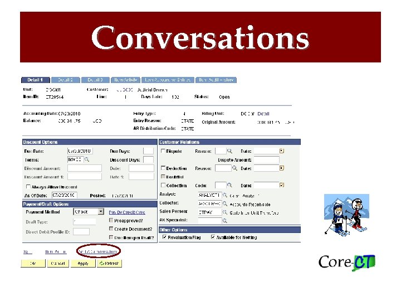Open the Item Action link

click(x=56, y=251)
